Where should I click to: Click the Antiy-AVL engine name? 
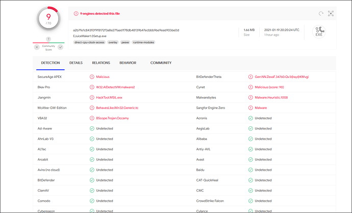[x=203, y=149]
